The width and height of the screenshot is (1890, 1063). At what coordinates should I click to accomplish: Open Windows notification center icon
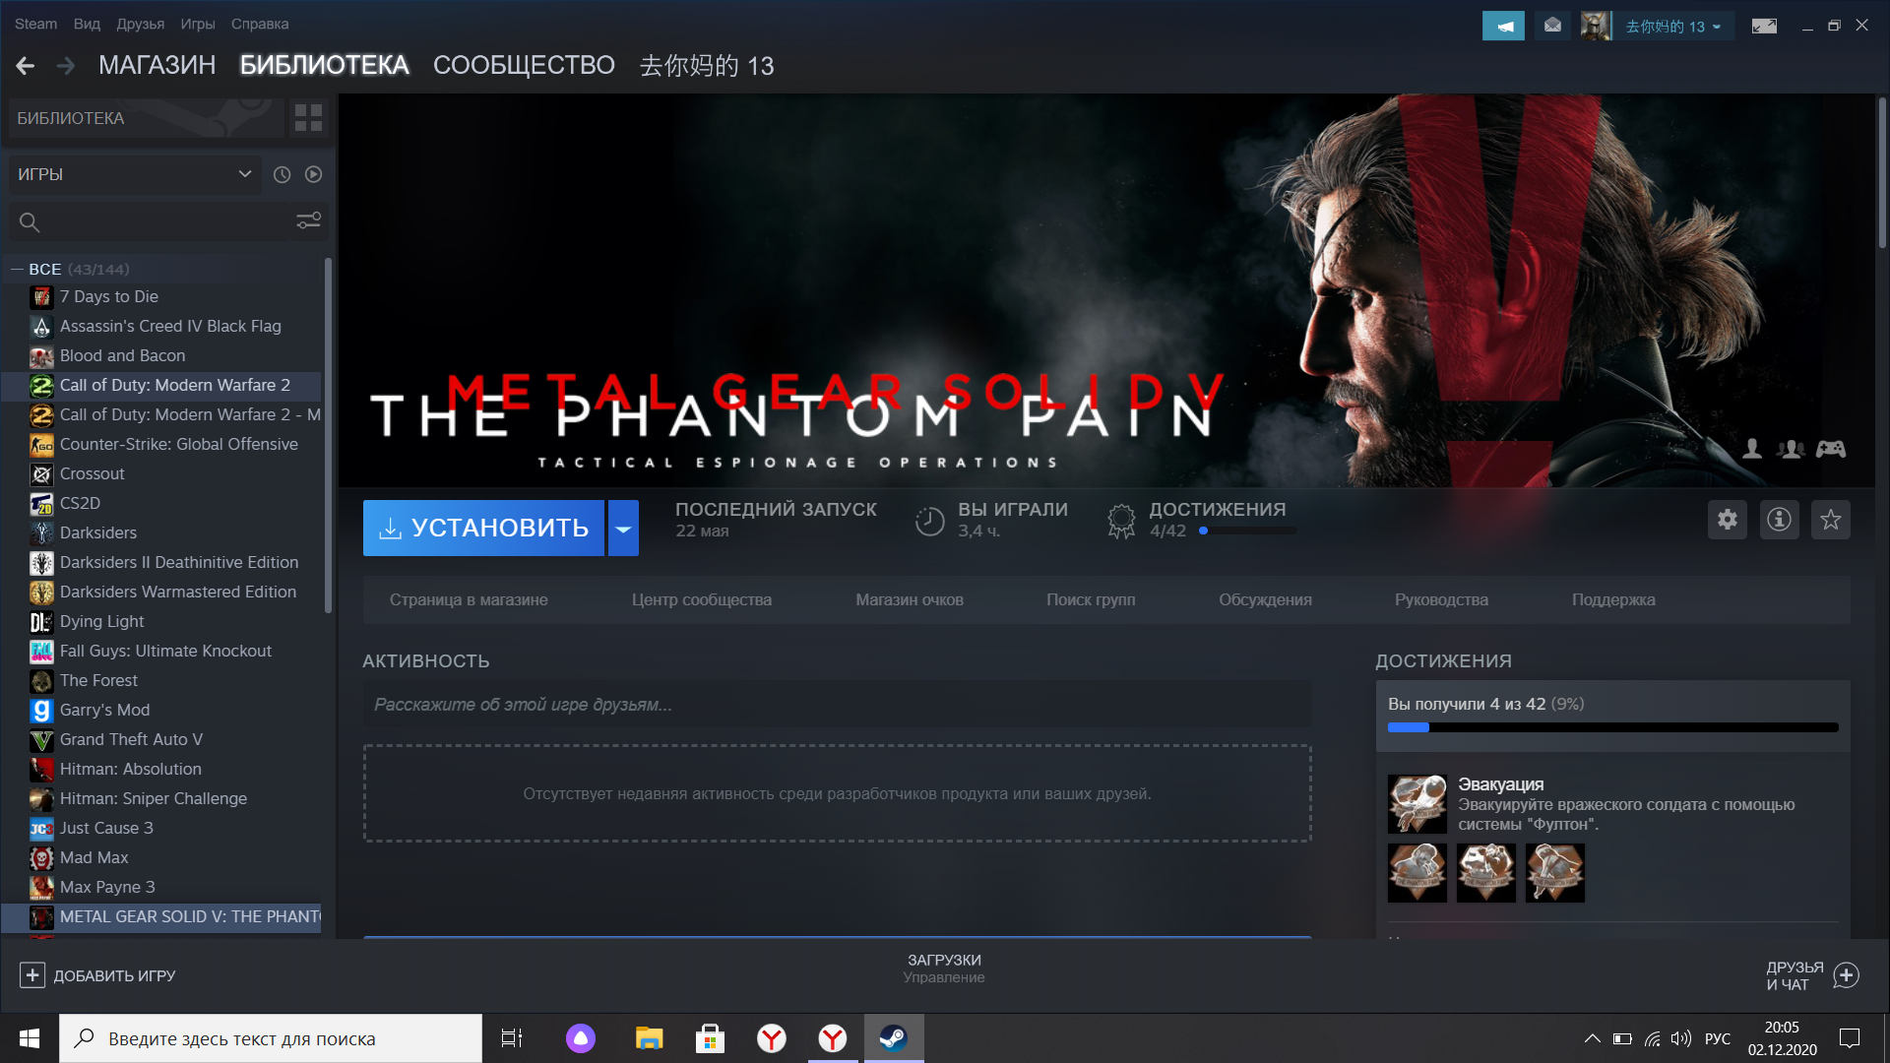[x=1850, y=1038]
